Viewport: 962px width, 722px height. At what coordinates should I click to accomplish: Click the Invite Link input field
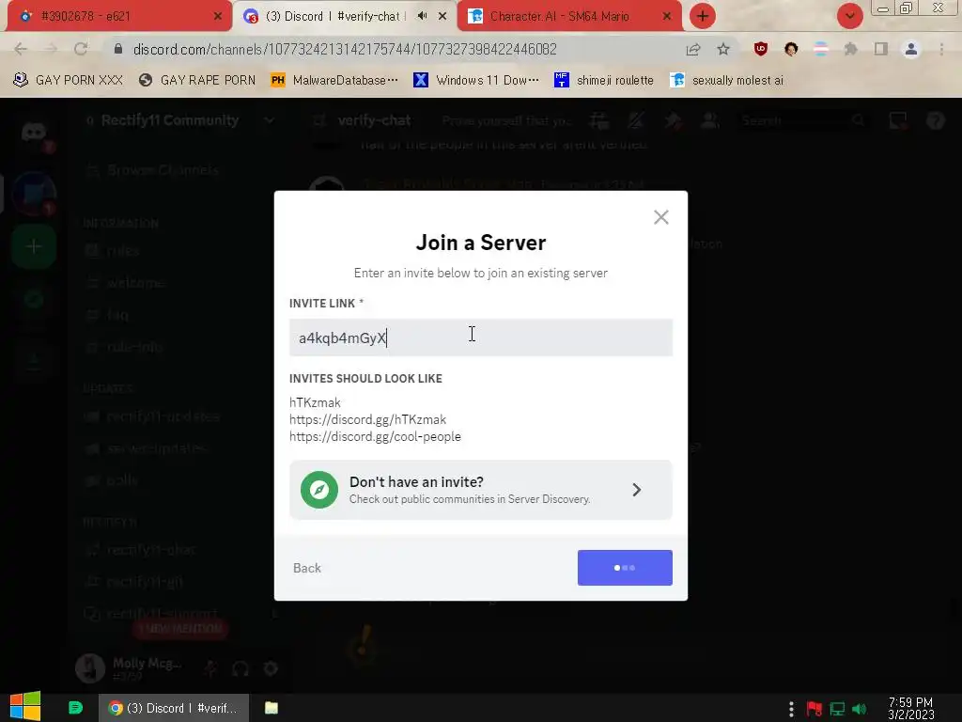coord(480,337)
